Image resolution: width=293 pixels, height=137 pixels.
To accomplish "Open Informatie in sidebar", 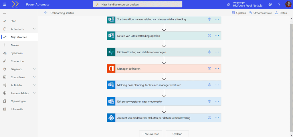I will [x=19, y=109].
